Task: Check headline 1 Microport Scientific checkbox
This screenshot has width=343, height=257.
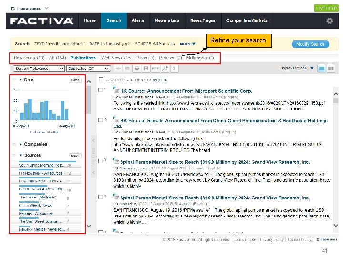Action: [x=101, y=90]
